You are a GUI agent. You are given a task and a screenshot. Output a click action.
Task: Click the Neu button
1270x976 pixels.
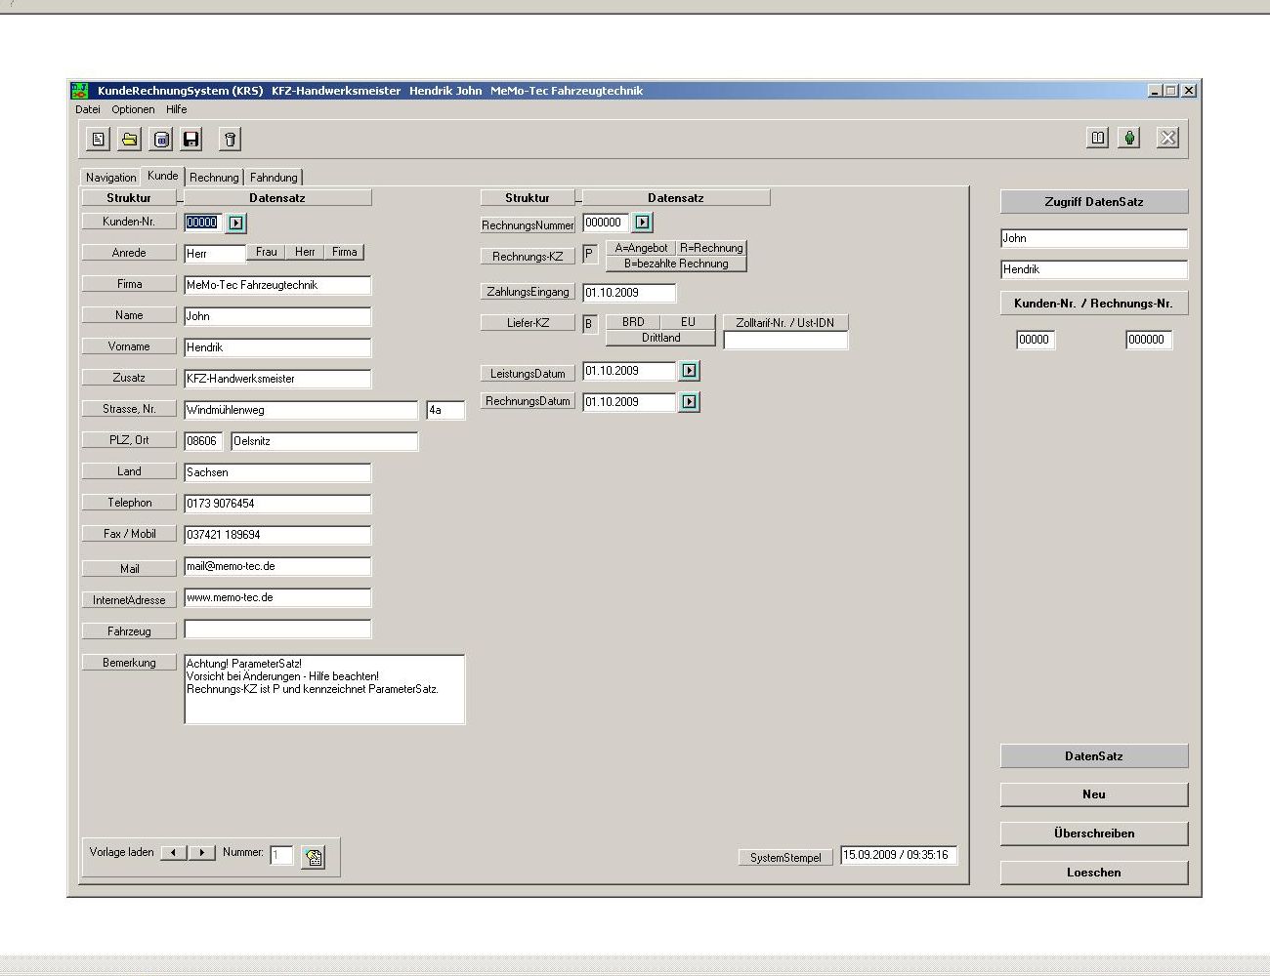(x=1094, y=794)
